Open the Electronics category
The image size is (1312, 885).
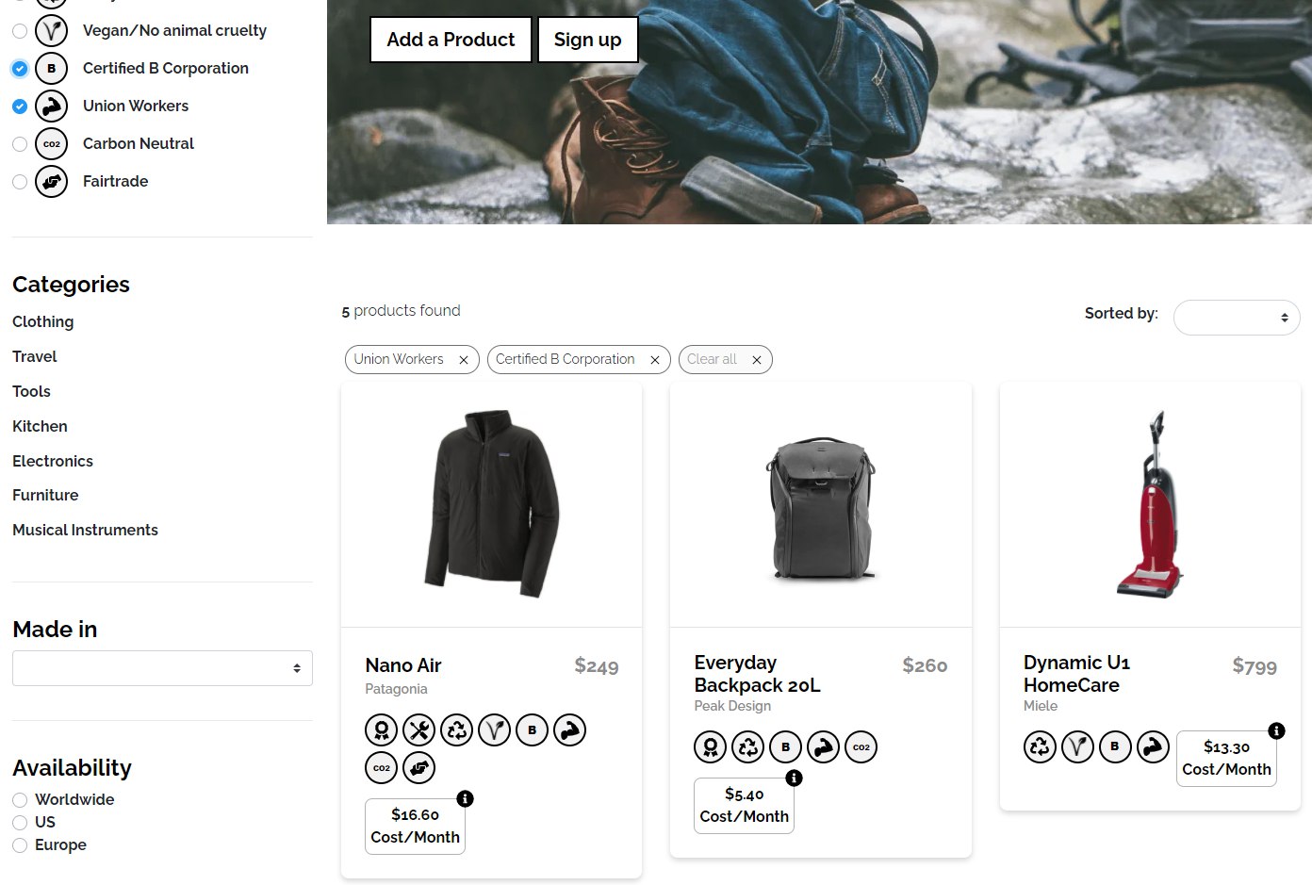pyautogui.click(x=53, y=461)
